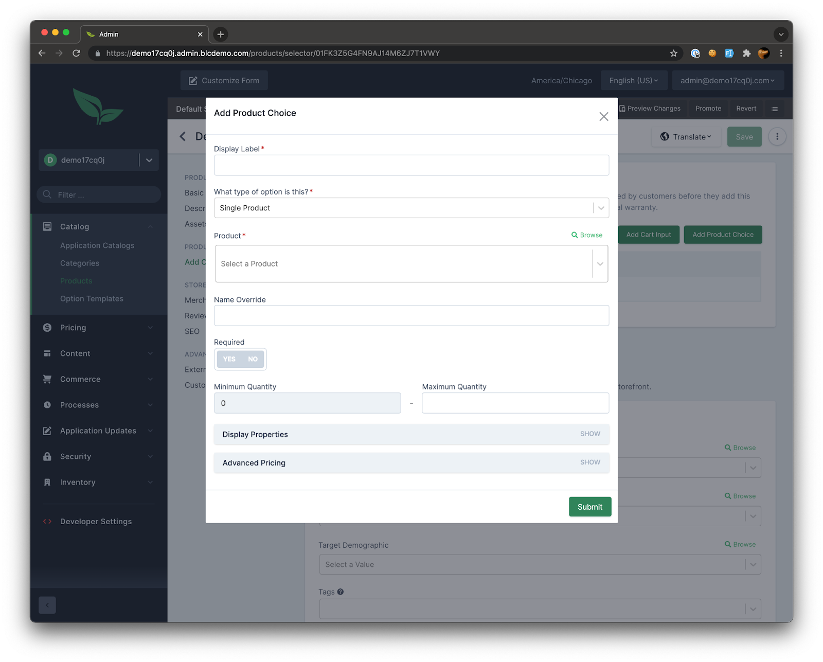823x662 pixels.
Task: Open the English (US) language dropdown
Action: point(634,80)
